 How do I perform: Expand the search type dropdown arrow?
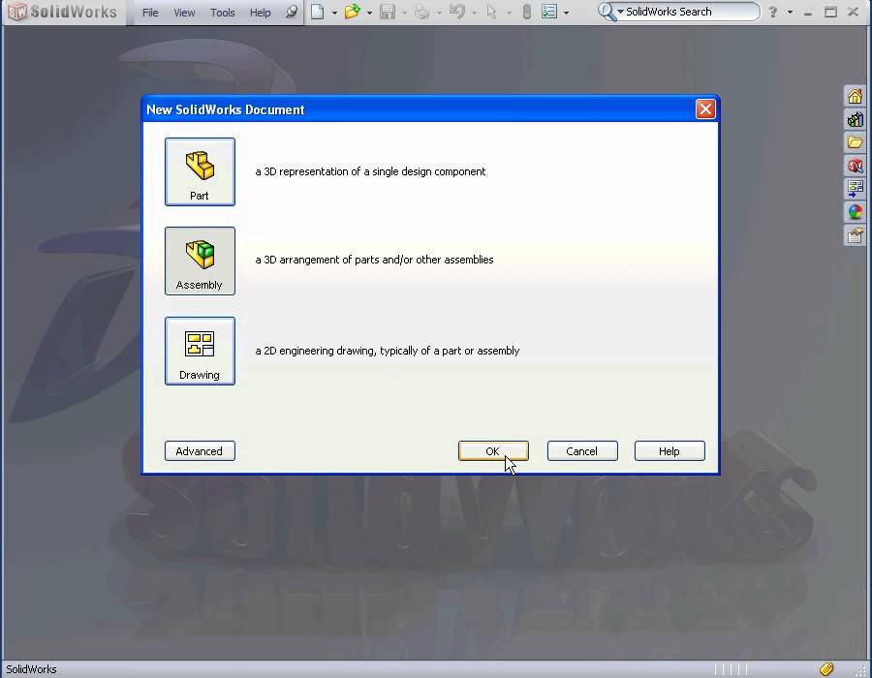(x=621, y=12)
